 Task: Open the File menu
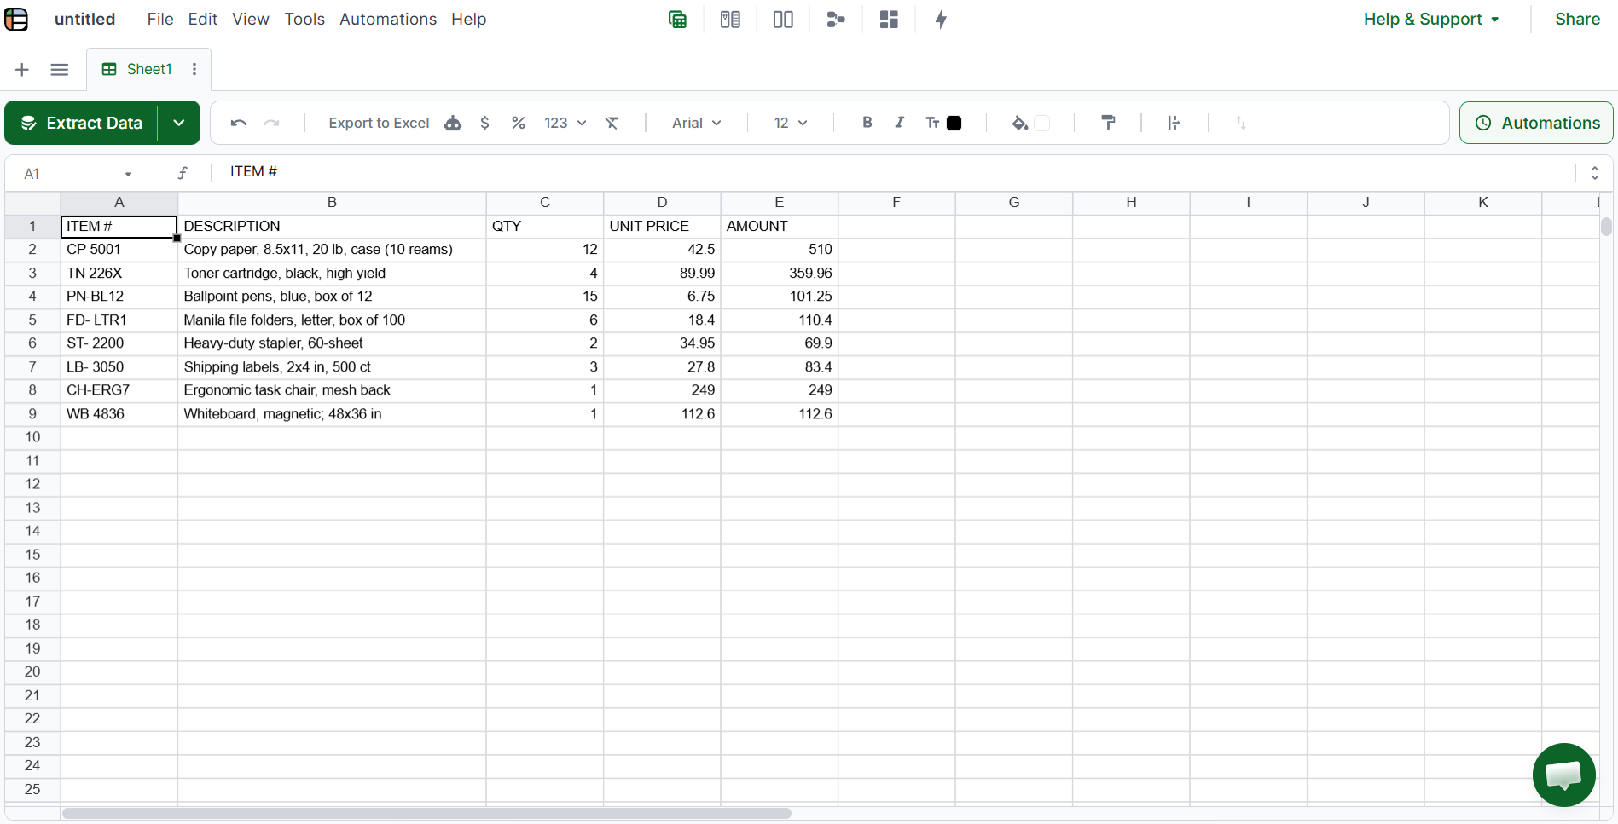pyautogui.click(x=160, y=19)
